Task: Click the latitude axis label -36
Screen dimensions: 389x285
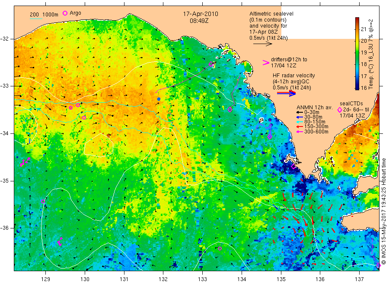Action: [x=4, y=228]
